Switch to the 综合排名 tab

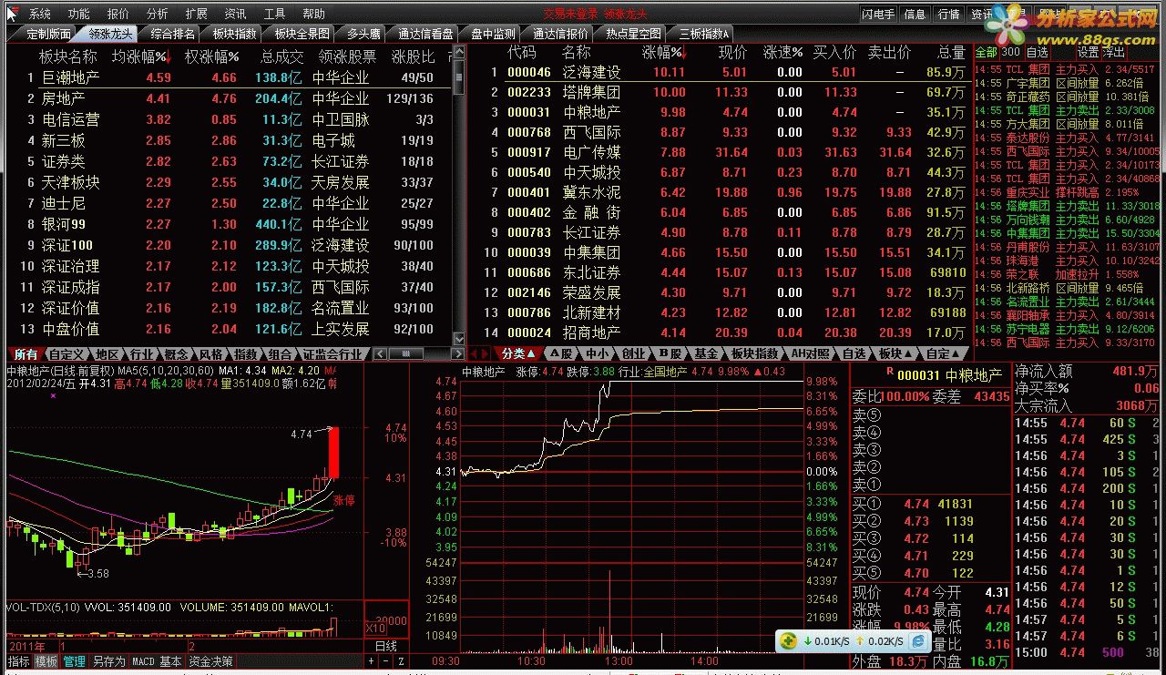pos(172,33)
